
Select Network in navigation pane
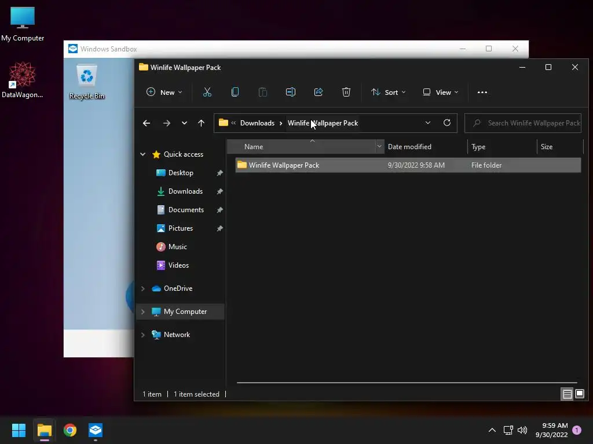(x=177, y=335)
